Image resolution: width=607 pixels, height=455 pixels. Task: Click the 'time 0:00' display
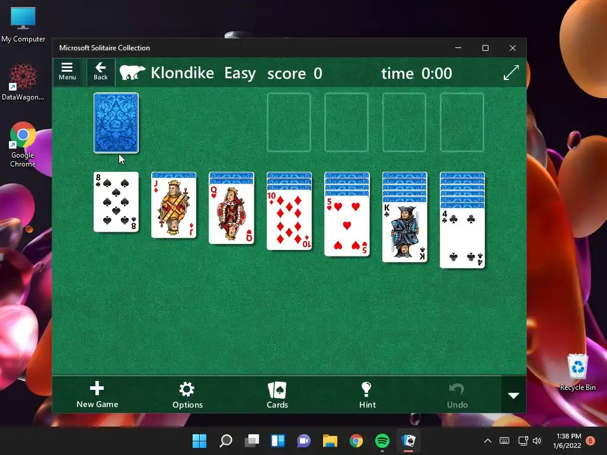pos(417,73)
